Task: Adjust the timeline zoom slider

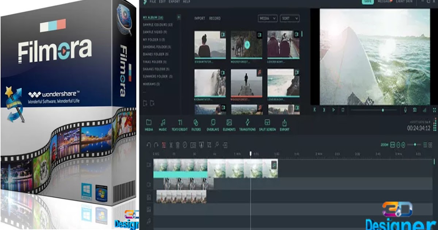Action: 415,145
